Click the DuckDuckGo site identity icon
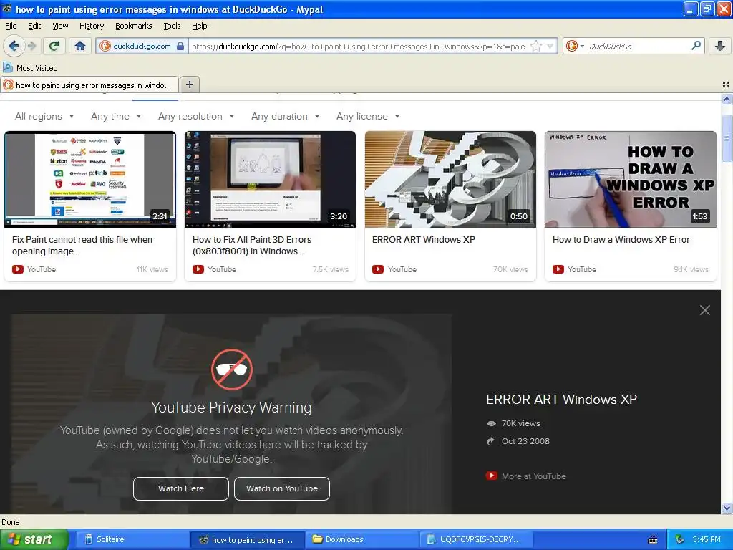This screenshot has width=733, height=550. (105, 46)
